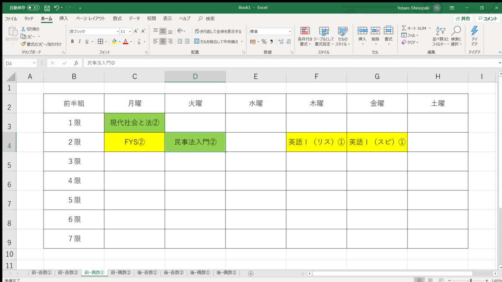The image size is (502, 282).
Task: Click the percent style icon
Action: (x=264, y=41)
